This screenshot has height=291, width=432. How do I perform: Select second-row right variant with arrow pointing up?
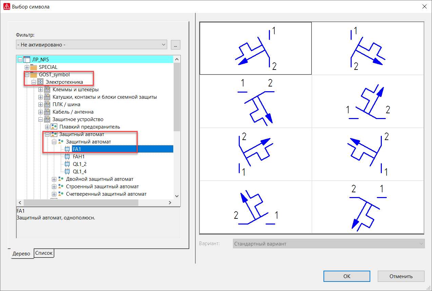pyautogui.click(x=368, y=101)
